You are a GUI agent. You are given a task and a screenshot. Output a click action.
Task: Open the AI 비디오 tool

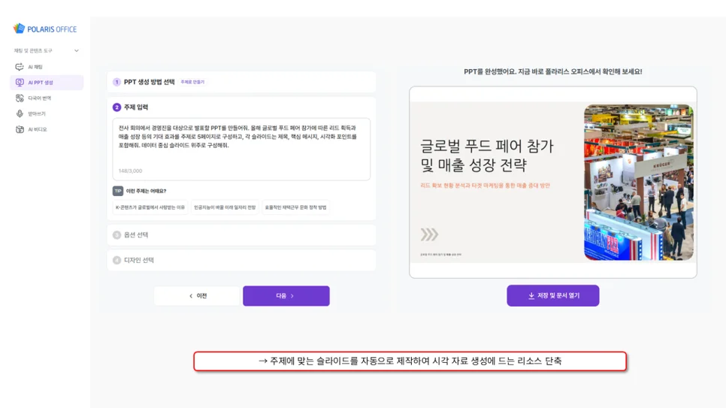(x=47, y=129)
